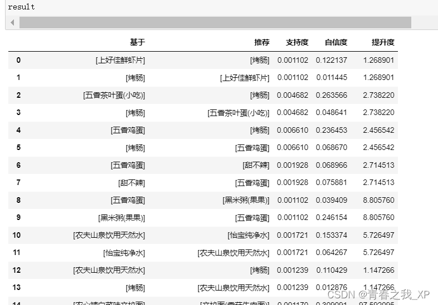Click the horizontal scrollbar thumb

(215, 23)
